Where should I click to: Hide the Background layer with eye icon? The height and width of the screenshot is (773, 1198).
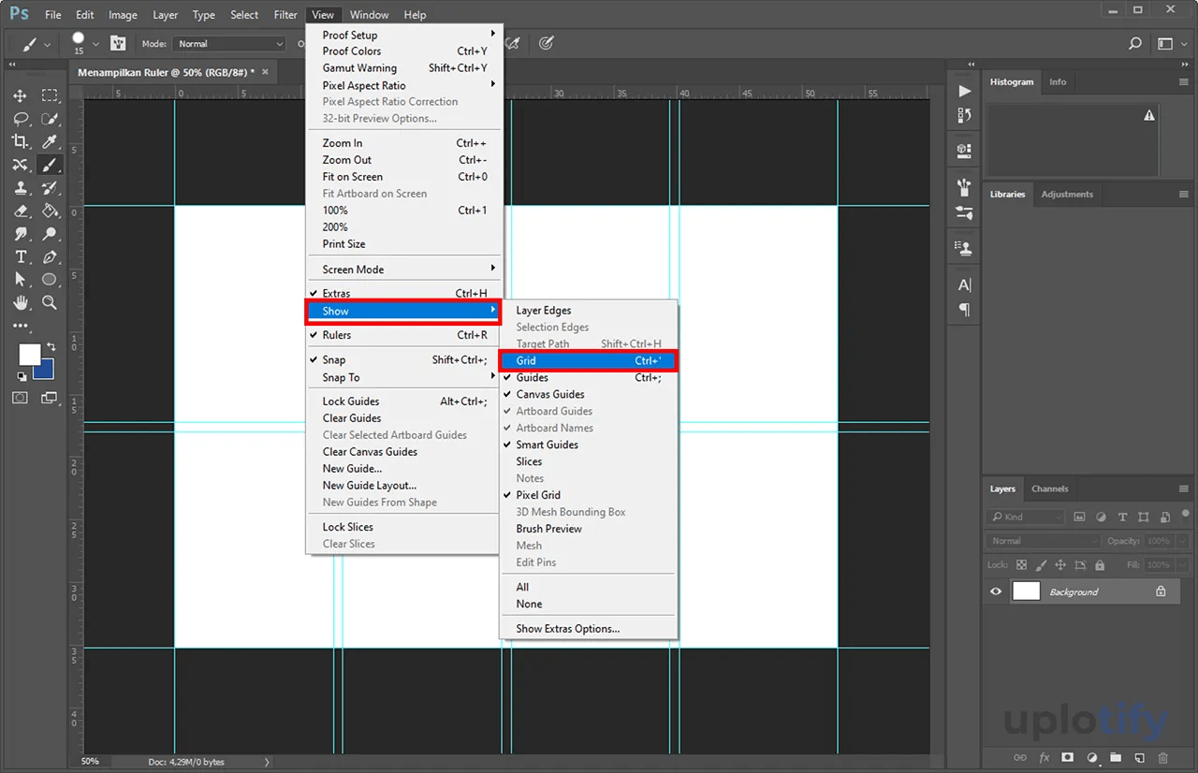(996, 591)
